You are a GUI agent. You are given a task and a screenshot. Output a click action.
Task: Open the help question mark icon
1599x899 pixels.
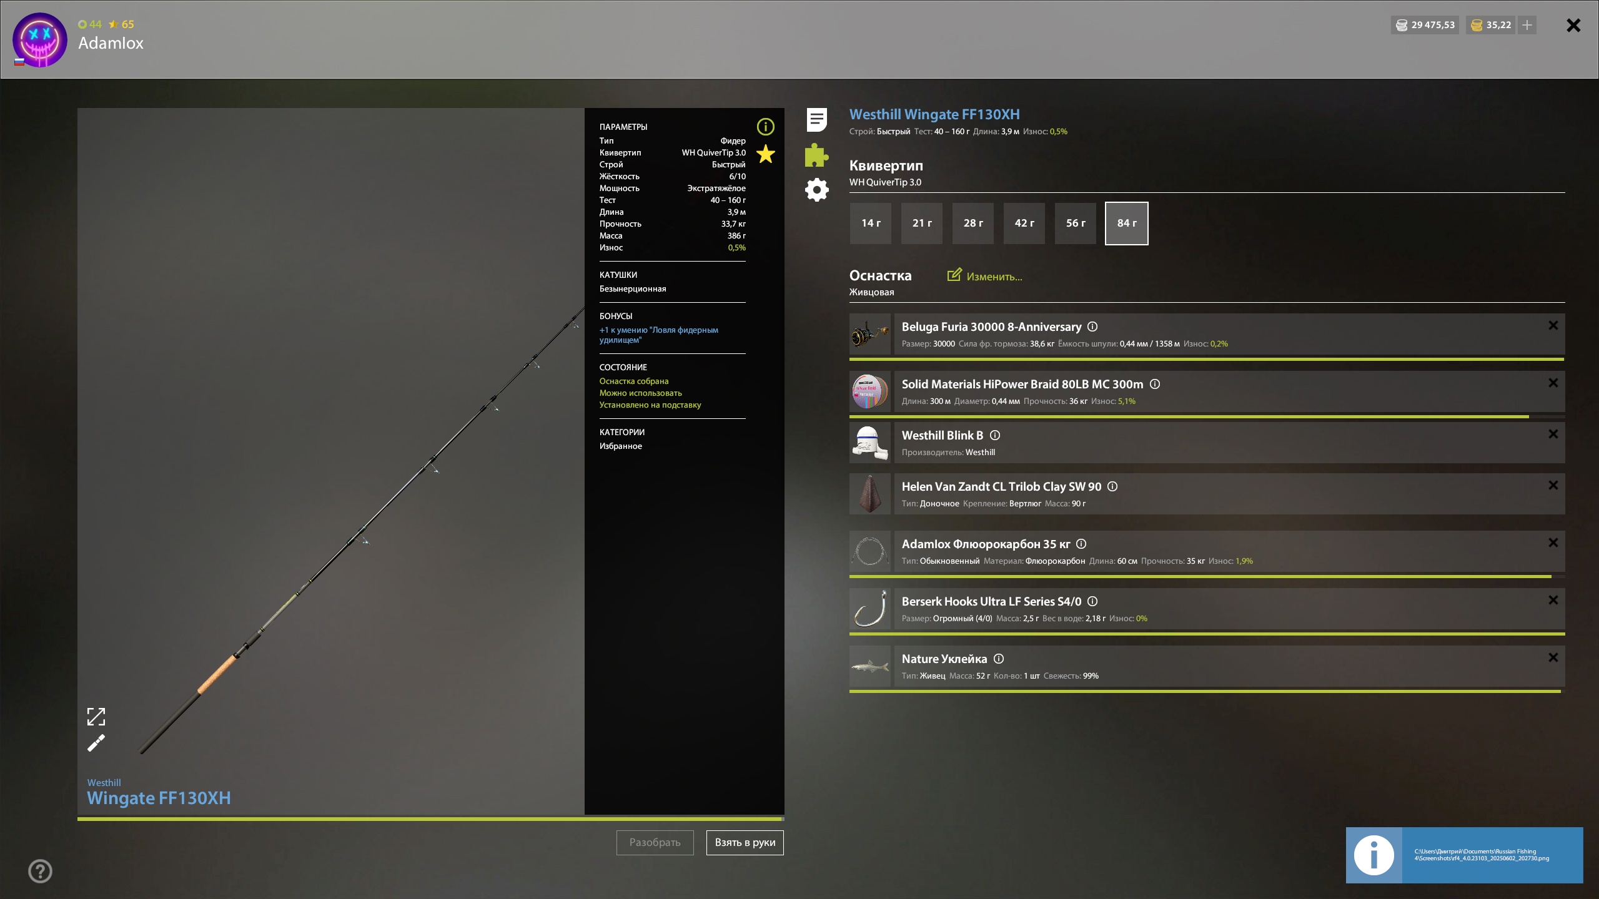(40, 871)
